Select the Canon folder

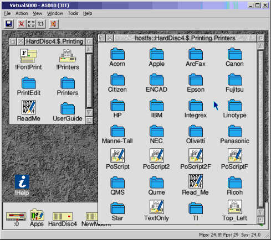tap(234, 57)
